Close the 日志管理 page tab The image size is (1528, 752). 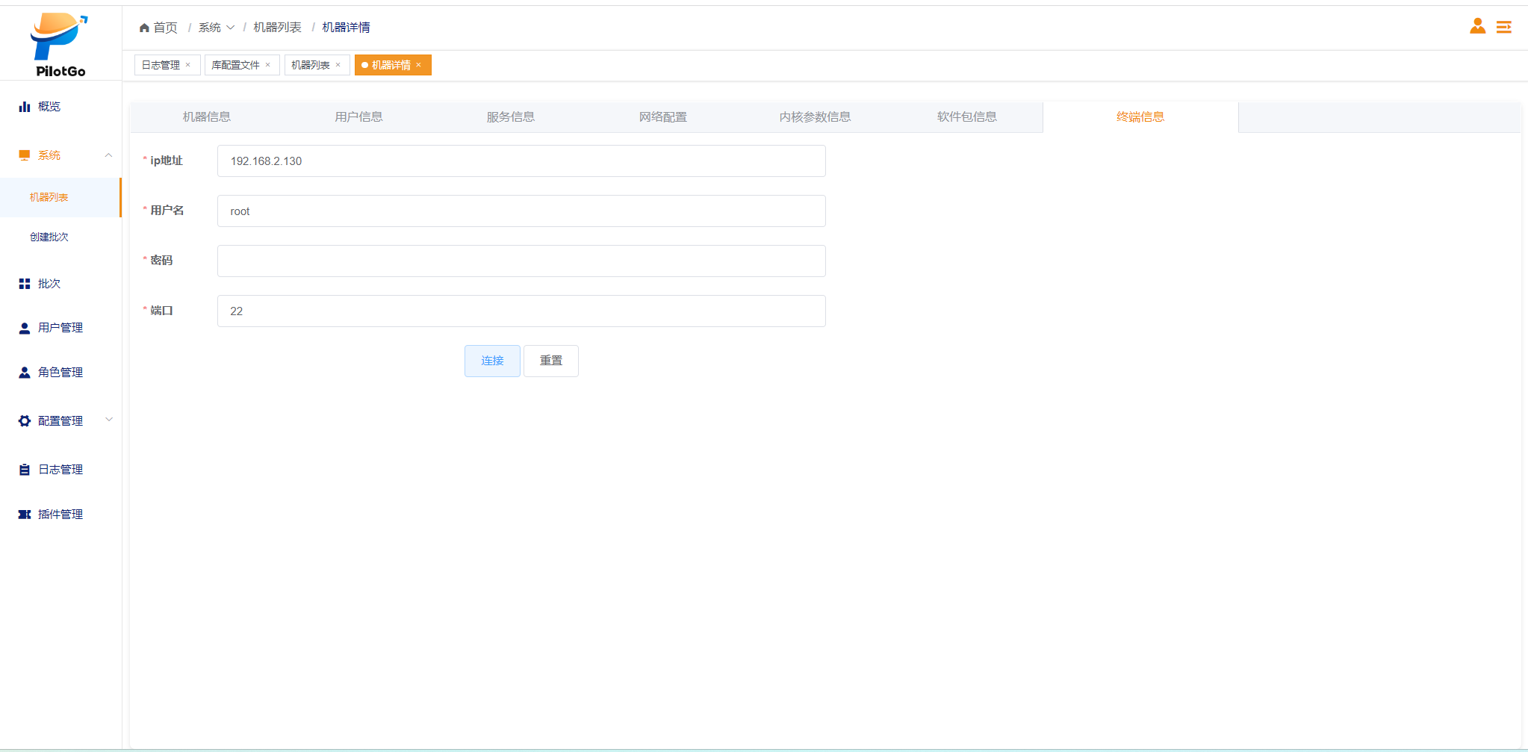[188, 65]
